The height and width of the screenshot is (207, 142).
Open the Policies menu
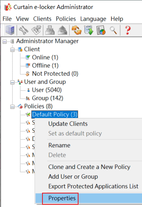pos(66,19)
